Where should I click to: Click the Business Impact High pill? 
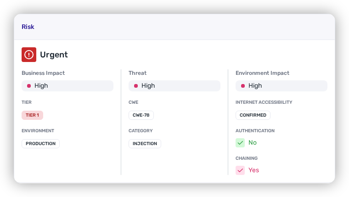68,86
